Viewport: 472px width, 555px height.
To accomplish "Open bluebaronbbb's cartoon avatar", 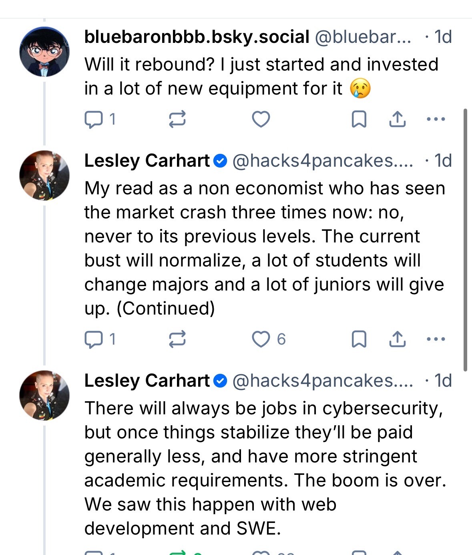I will click(44, 52).
